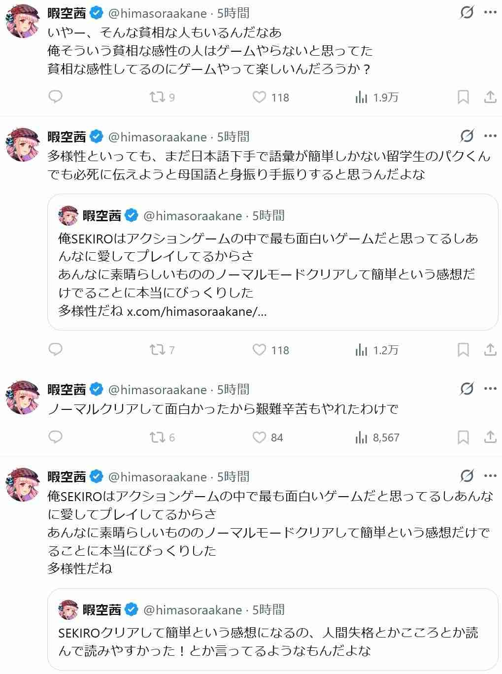Reply to the 艱難辛苦 tweet
The image size is (502, 674).
click(x=56, y=437)
